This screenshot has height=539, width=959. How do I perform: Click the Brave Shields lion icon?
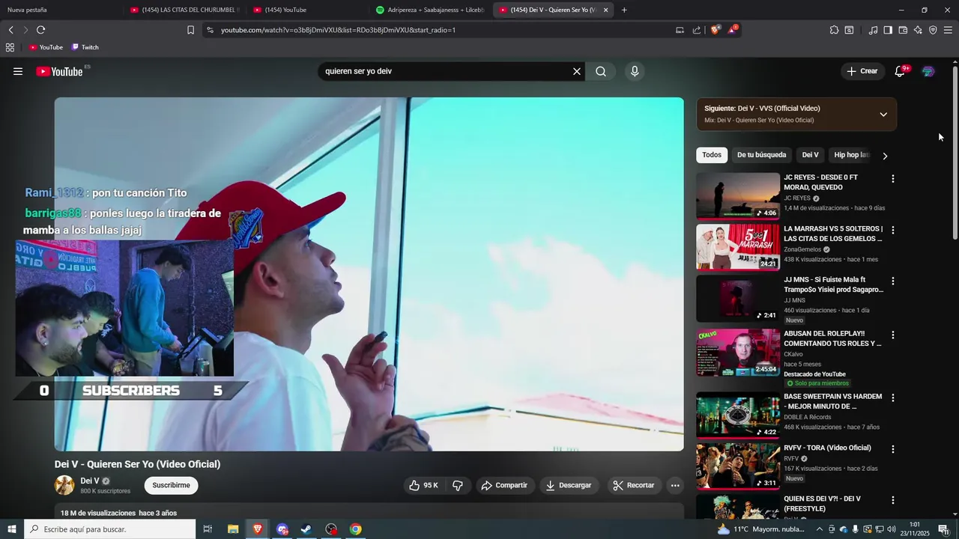pyautogui.click(x=716, y=30)
